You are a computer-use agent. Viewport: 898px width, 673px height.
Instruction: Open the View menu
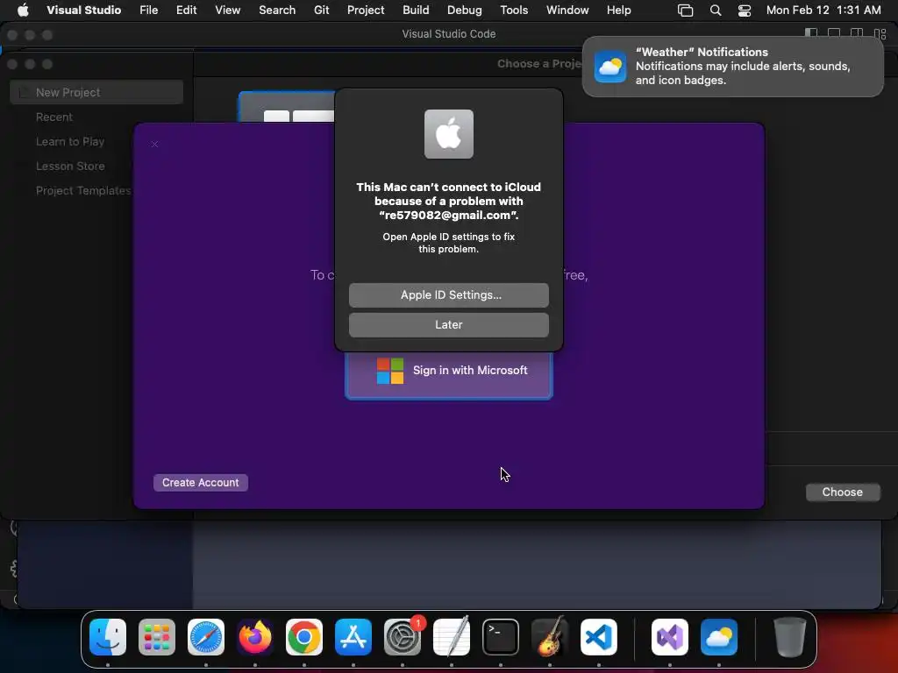point(227,10)
